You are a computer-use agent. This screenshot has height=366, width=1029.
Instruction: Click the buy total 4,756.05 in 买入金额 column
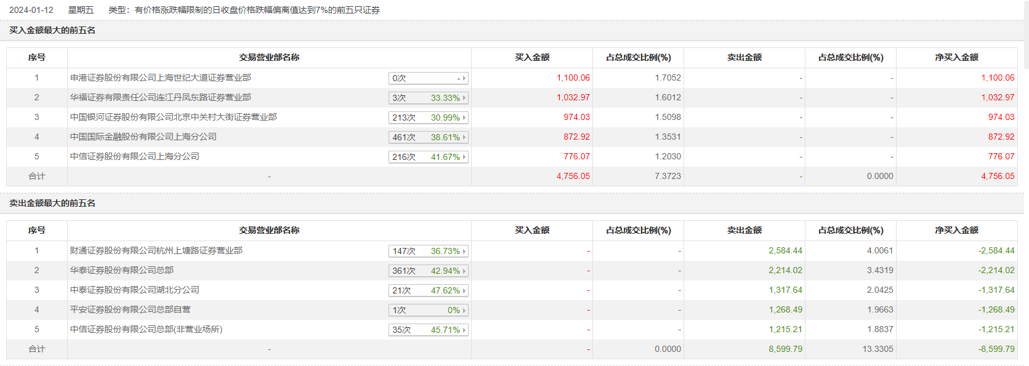[573, 176]
